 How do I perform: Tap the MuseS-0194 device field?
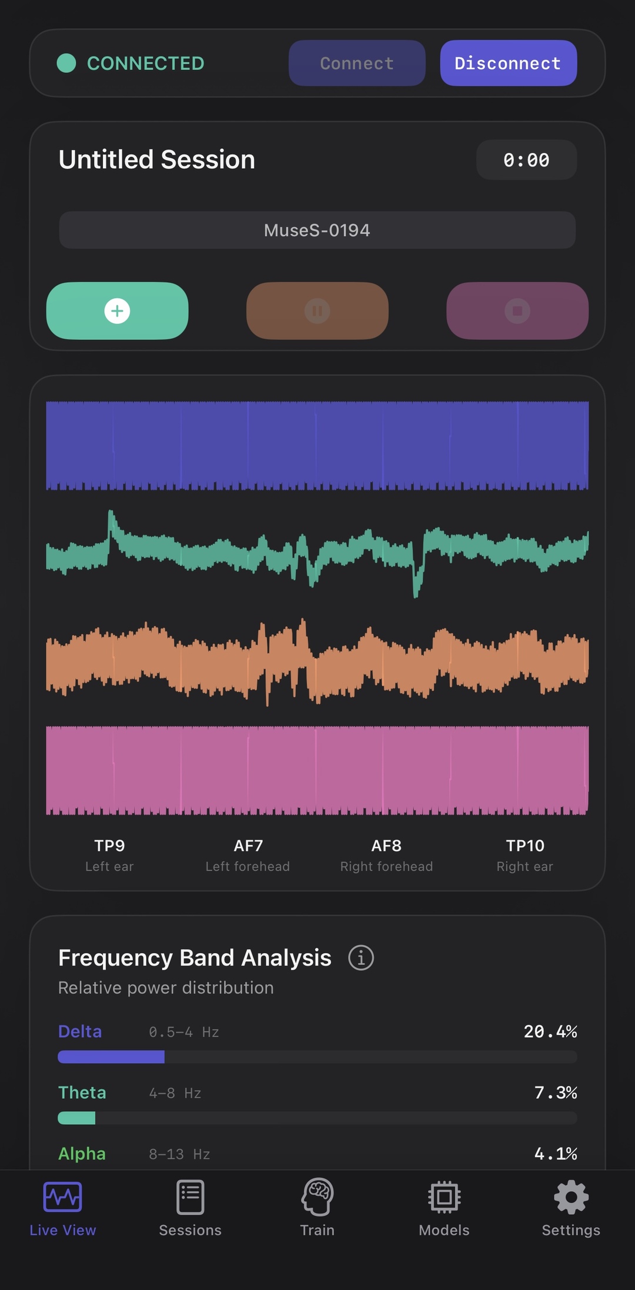(317, 230)
